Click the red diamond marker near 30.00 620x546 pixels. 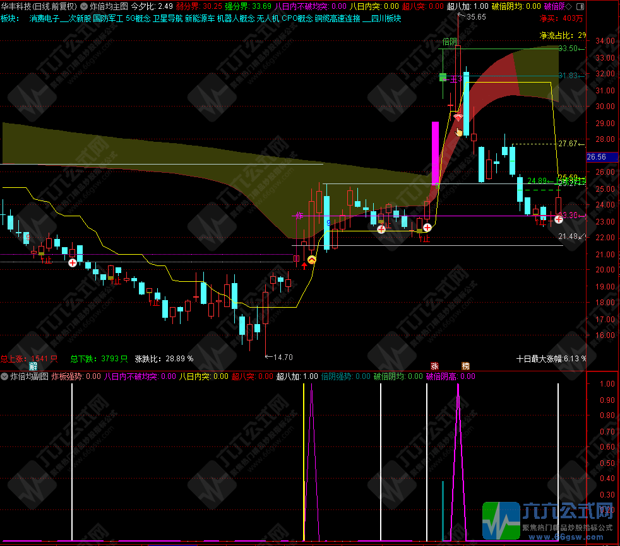tap(458, 117)
